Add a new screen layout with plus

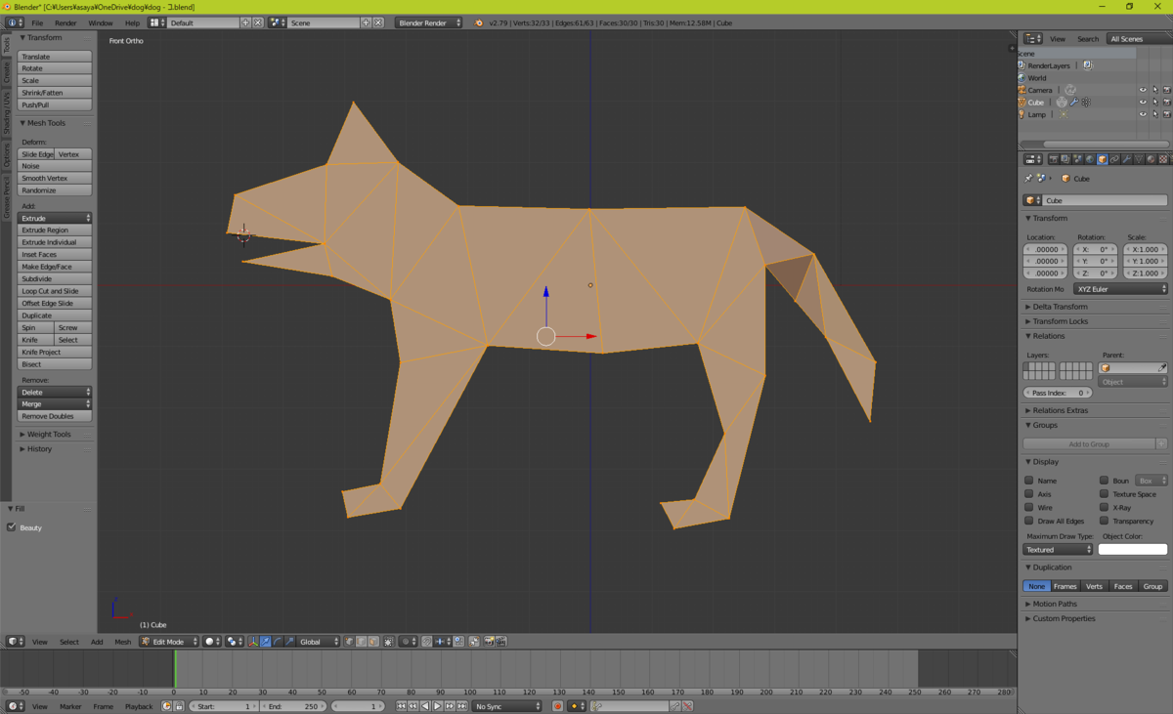tap(246, 22)
